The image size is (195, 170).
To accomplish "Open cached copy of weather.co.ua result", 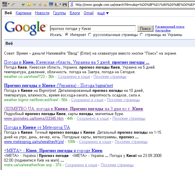I will tap(74, 77).
